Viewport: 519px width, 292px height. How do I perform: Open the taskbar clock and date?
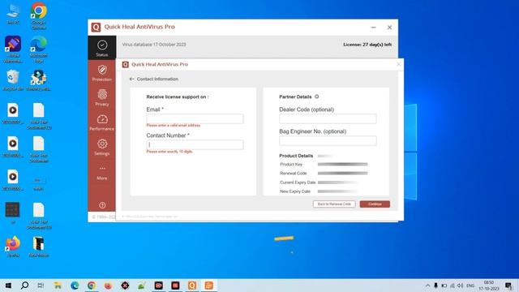pyautogui.click(x=489, y=286)
